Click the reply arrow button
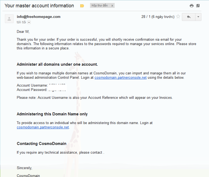This screenshot has height=177, width=209. pos(189,17)
